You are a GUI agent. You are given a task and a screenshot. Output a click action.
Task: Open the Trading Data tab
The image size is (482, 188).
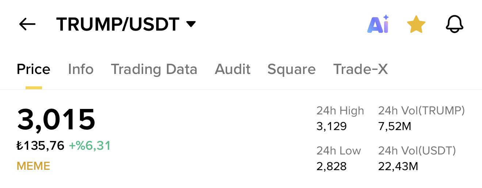[154, 69]
